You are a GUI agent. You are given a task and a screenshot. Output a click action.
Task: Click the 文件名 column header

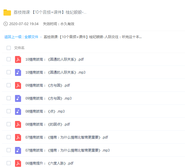tap(19, 48)
